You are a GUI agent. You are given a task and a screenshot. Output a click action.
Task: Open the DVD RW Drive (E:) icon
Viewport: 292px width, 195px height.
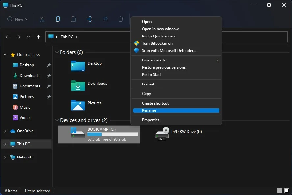(162, 134)
